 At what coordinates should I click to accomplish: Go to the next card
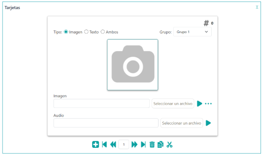click(135, 144)
